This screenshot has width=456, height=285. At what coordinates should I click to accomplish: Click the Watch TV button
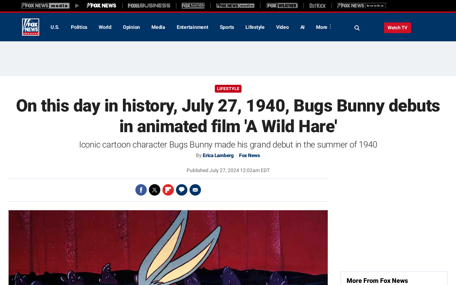coord(398,28)
